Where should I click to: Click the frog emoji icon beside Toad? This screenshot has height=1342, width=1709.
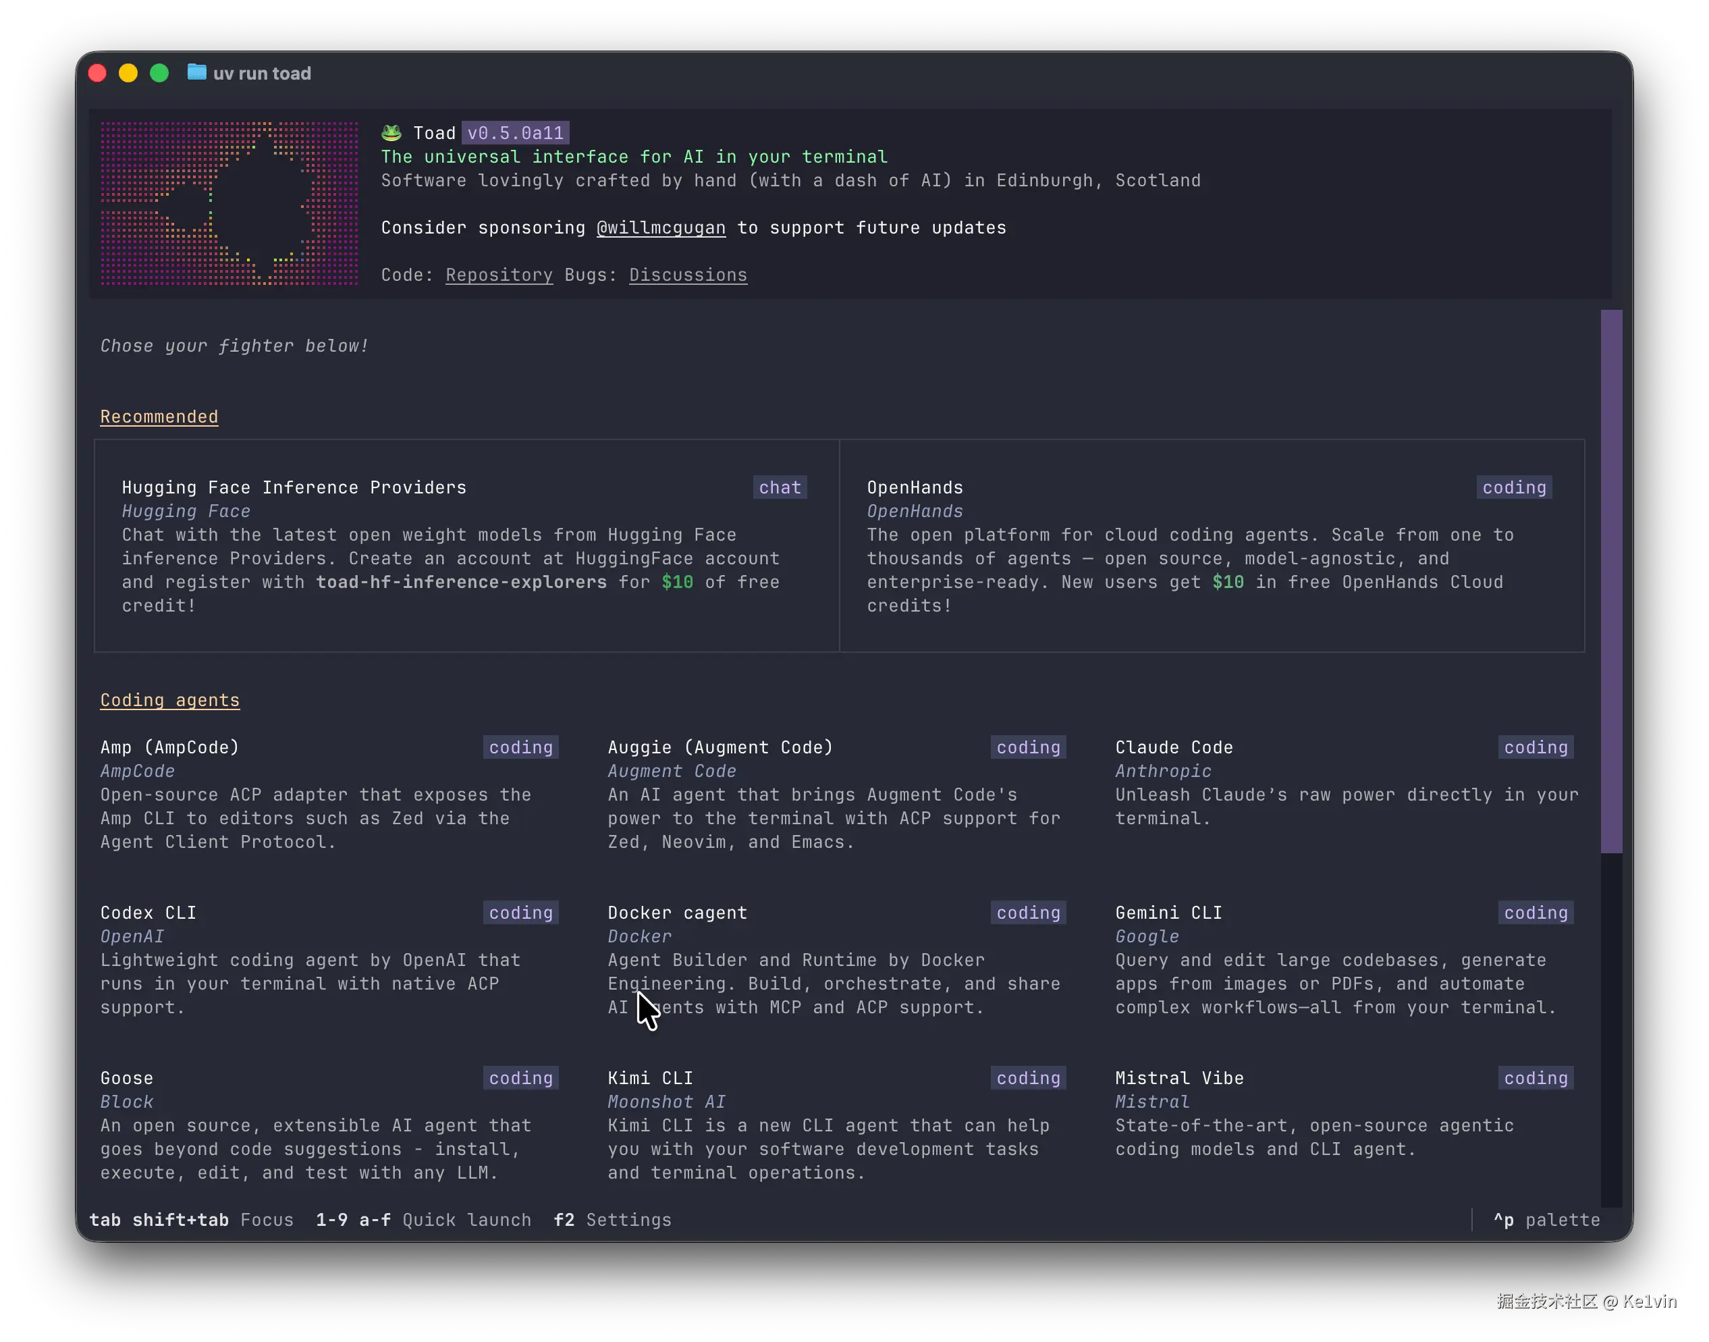pyautogui.click(x=391, y=133)
